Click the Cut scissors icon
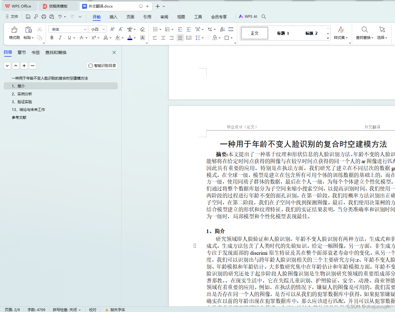The height and width of the screenshot is (312, 395). coord(40,29)
